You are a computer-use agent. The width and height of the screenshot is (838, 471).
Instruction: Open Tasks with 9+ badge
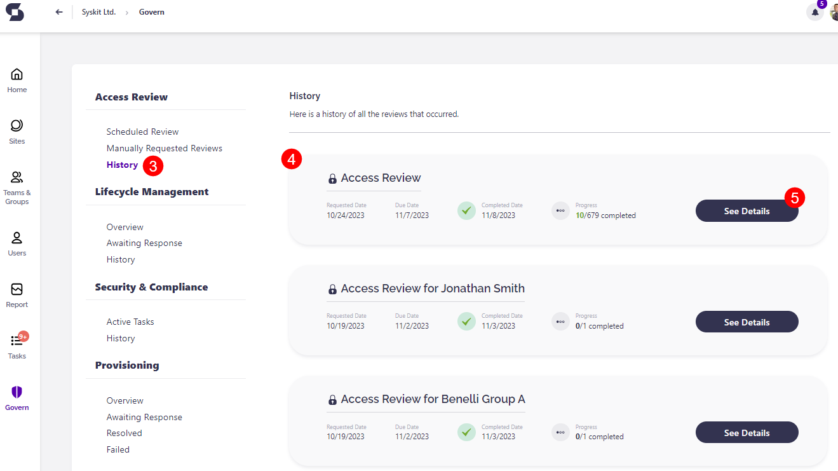pyautogui.click(x=17, y=346)
